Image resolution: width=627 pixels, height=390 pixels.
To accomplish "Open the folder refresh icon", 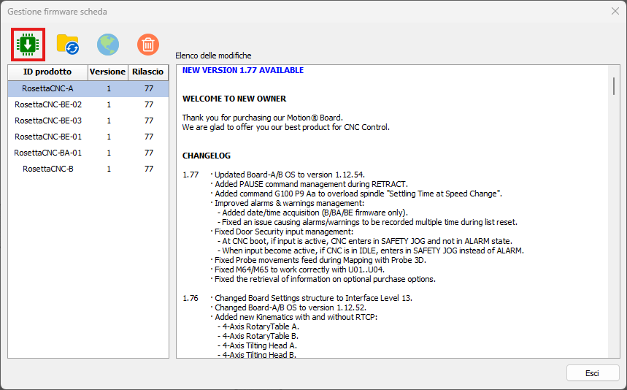I will coord(68,45).
